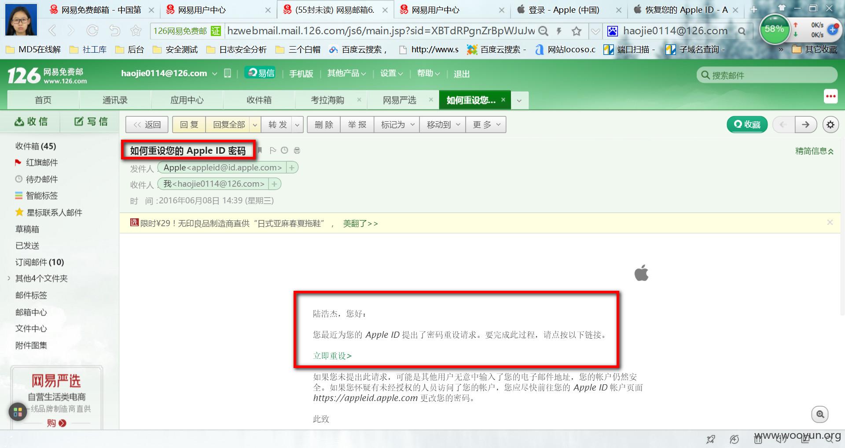Screen dimensions: 845x448
Task: Open 订阅邮件 (10) folder
Action: click(x=40, y=262)
